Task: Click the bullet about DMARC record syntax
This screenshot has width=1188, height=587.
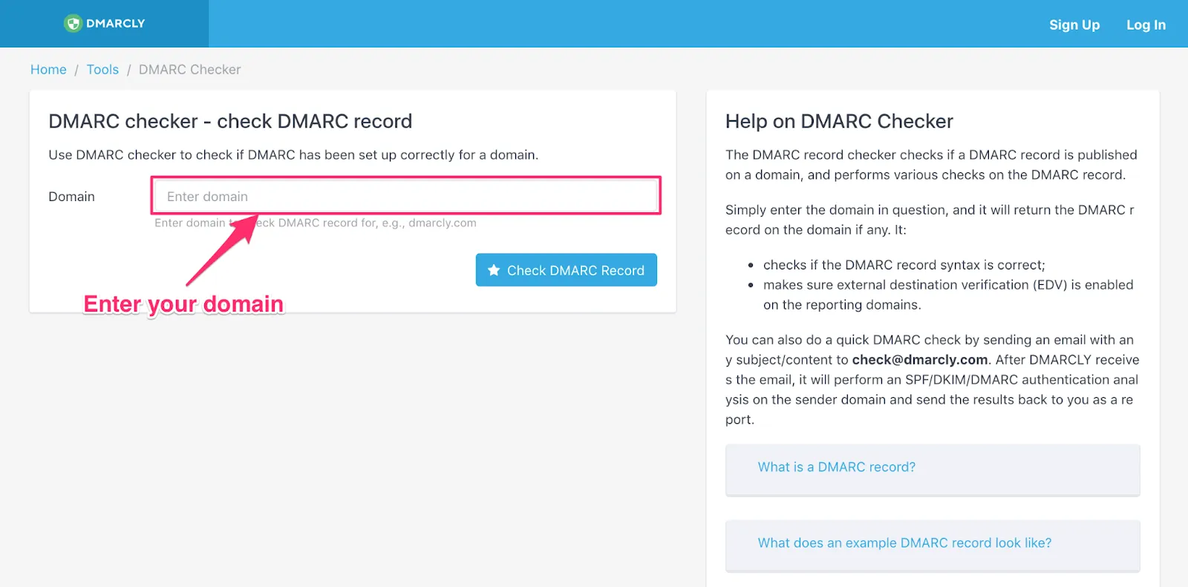Action: (x=904, y=265)
